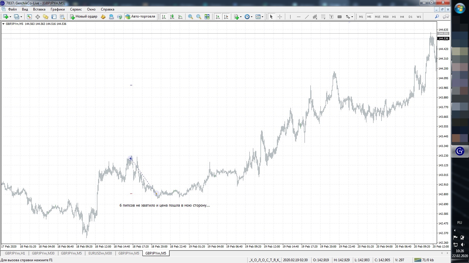
Task: Expand the arrows objects dropdown
Action: tap(352, 17)
